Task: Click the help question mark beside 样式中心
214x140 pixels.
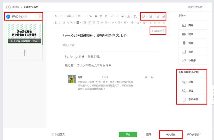Action: point(26,17)
